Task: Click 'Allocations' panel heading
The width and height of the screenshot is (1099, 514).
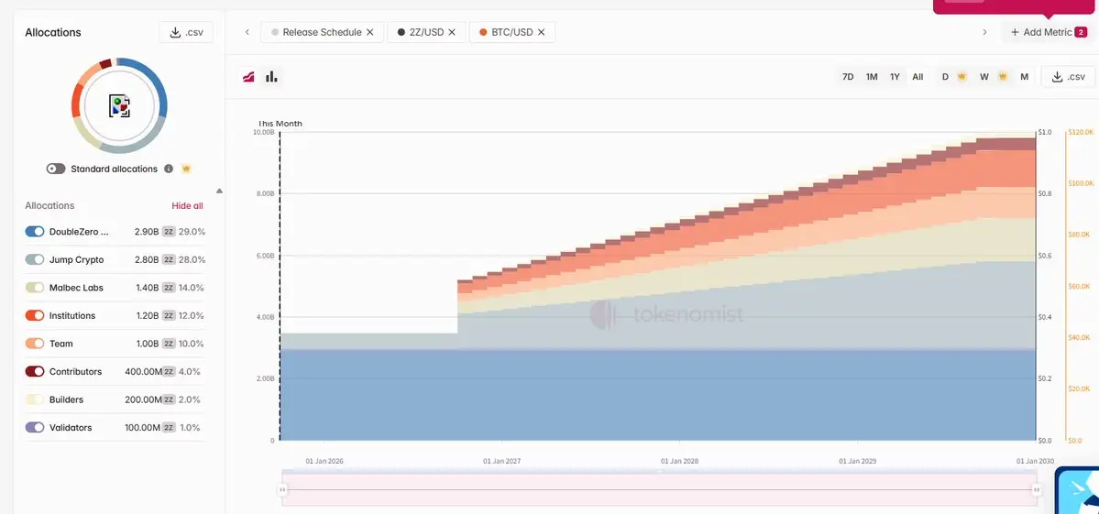Action: point(53,32)
